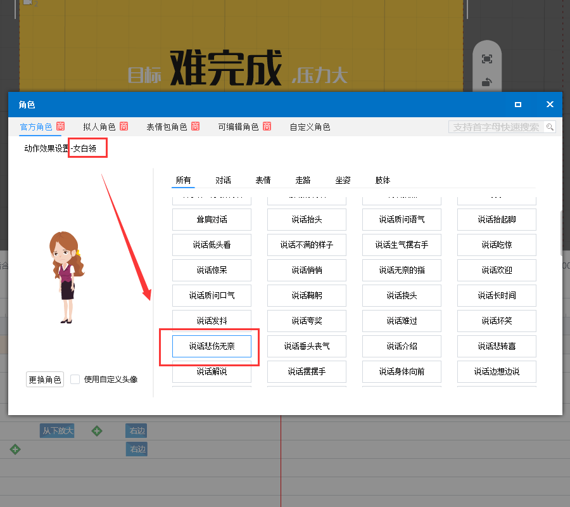Select 说话质问口气 action
Viewport: 570px width, 507px height.
click(212, 295)
